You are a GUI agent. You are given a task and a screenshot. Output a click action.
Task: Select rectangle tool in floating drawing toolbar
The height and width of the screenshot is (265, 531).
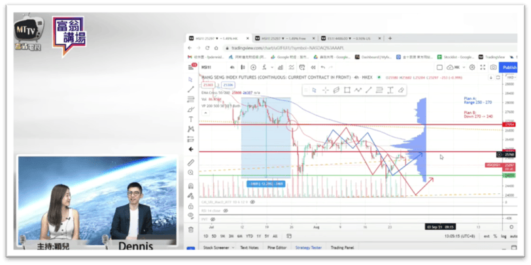(x=347, y=90)
